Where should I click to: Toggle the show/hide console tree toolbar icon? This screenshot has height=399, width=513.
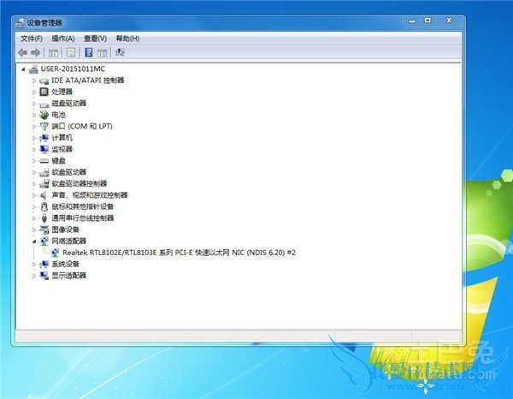pyautogui.click(x=53, y=53)
